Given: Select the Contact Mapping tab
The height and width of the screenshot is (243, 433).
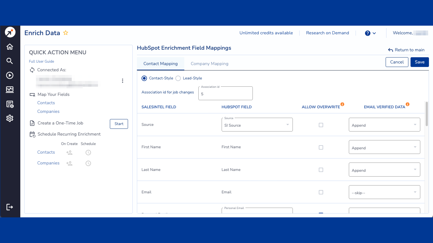Looking at the screenshot, I should coord(160,64).
